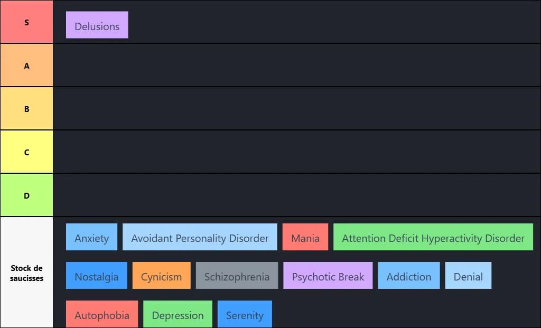Click the Stock de saucisses row label
The image size is (541, 328).
[26, 273]
